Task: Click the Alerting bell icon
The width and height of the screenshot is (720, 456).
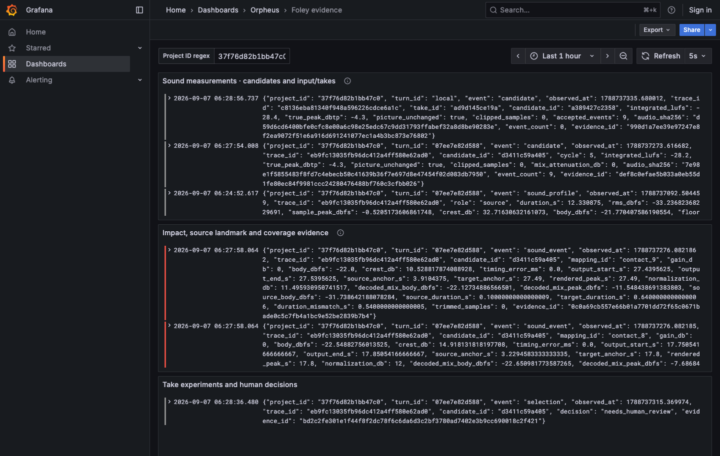Action: [x=12, y=80]
